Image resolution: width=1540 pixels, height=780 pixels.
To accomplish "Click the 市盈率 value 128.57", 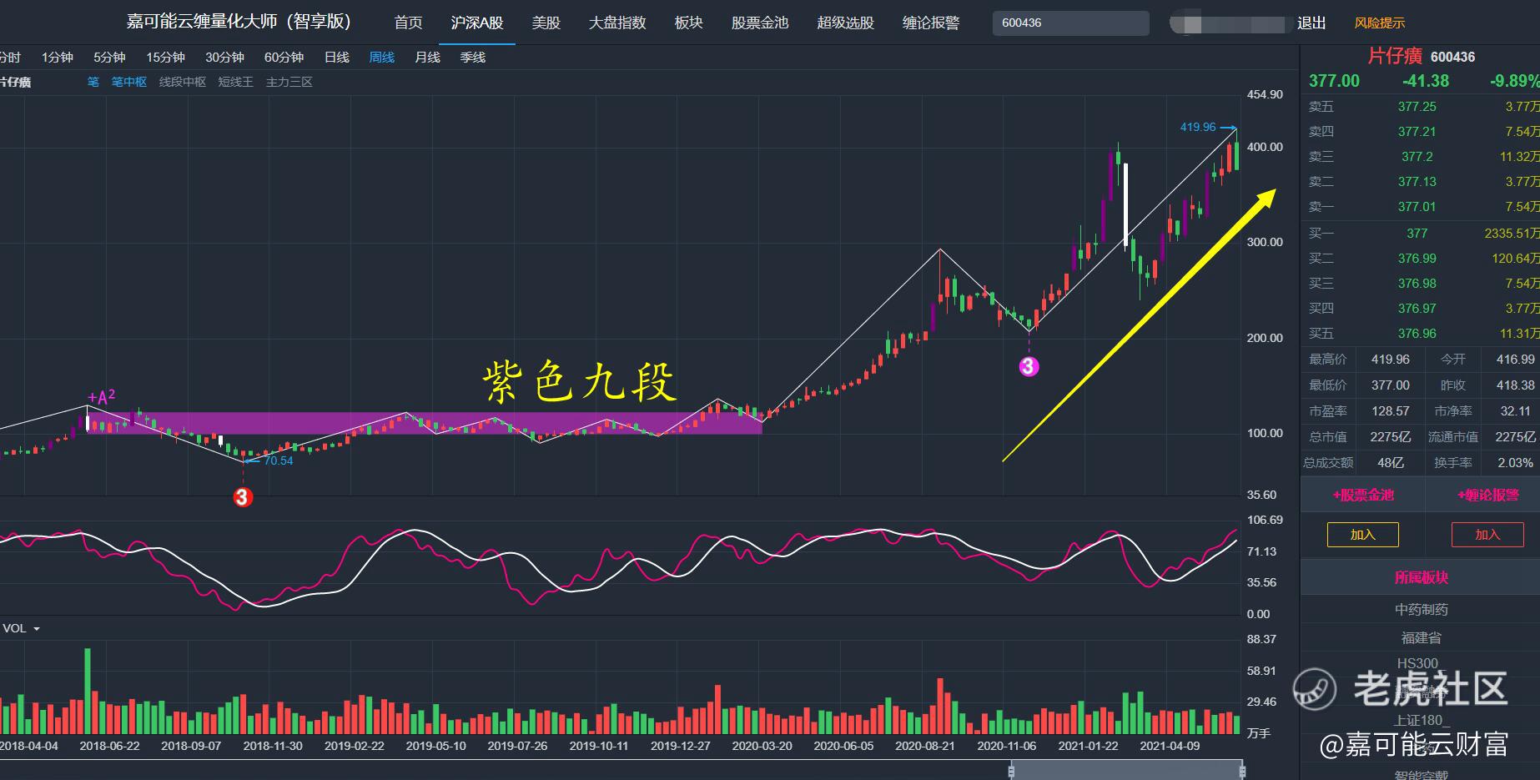I will point(1391,411).
